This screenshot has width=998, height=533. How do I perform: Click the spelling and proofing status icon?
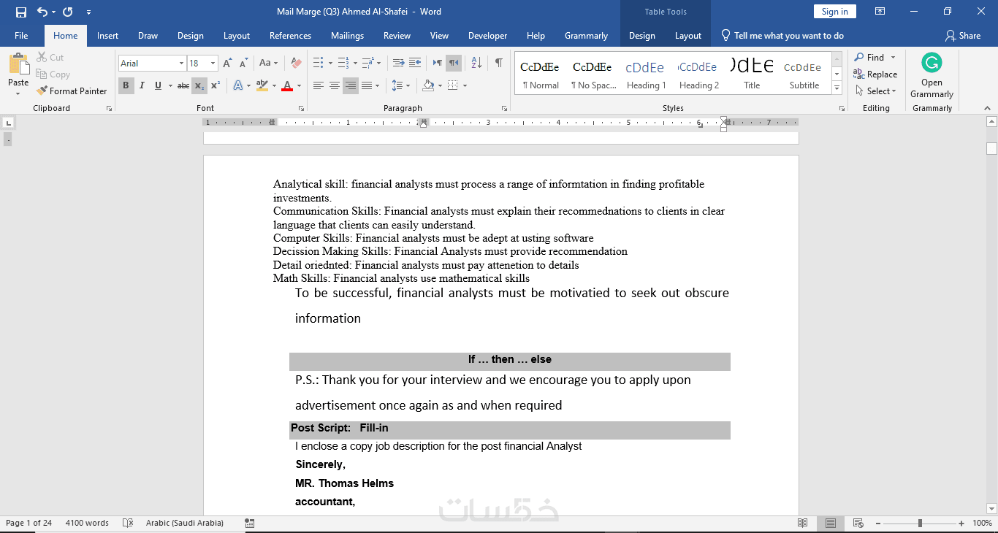point(128,523)
